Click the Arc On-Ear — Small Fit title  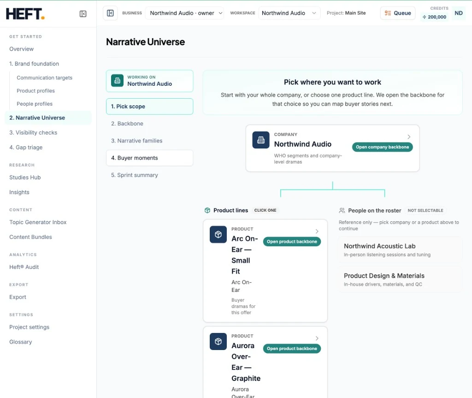(244, 255)
